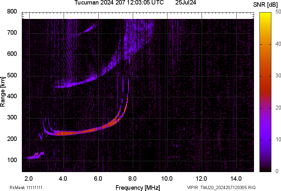
Task: Click the colorbar value '50'
Action: 278,12
